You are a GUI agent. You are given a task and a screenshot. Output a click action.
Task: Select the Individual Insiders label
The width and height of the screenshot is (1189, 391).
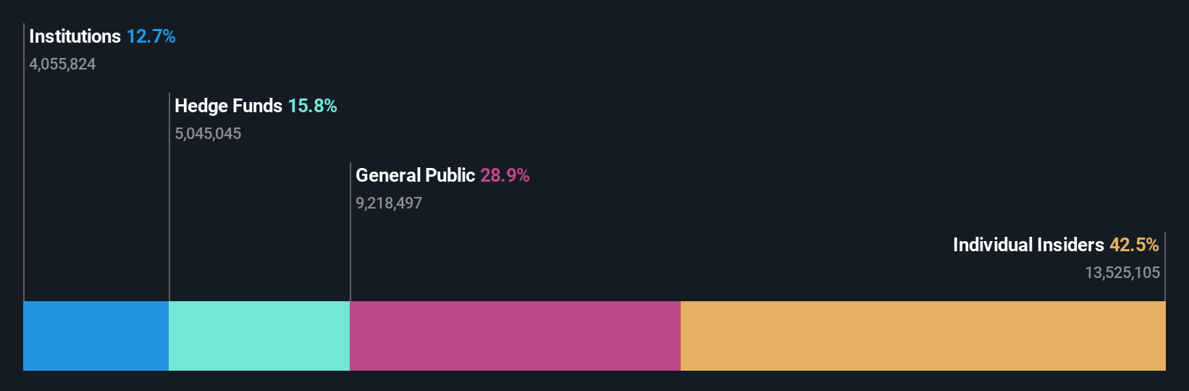[x=1028, y=245]
